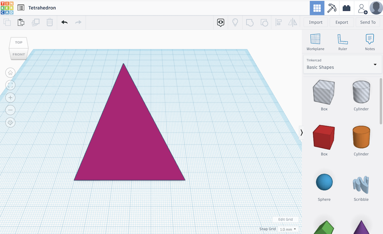Click the Export button
The width and height of the screenshot is (383, 234).
[x=342, y=22]
